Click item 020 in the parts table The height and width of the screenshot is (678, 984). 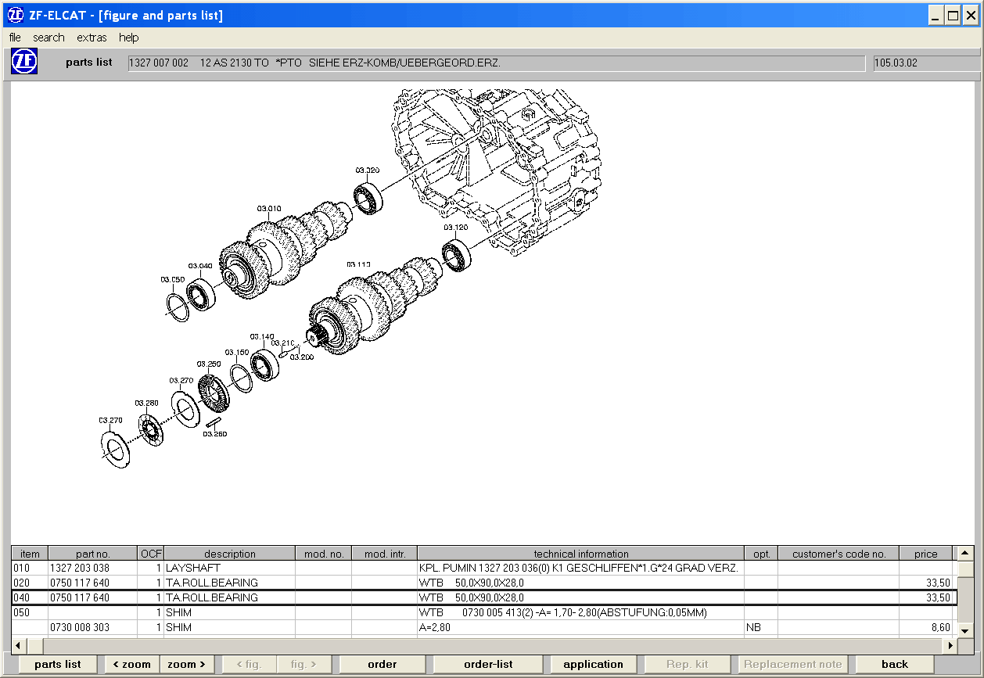coord(30,583)
